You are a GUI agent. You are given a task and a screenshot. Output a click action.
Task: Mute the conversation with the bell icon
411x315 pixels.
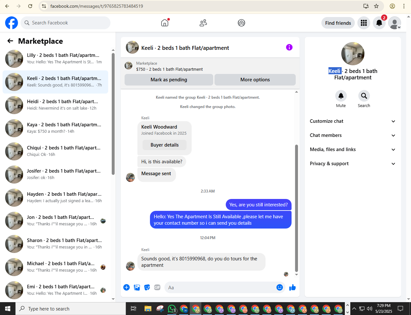click(341, 96)
